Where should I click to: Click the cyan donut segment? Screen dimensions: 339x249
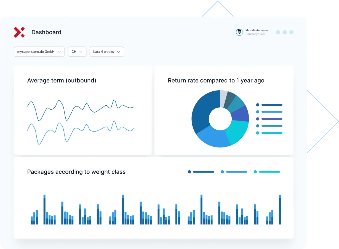[238, 132]
